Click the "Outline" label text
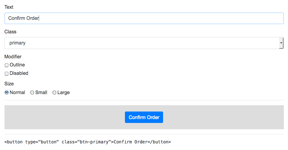 17,65
